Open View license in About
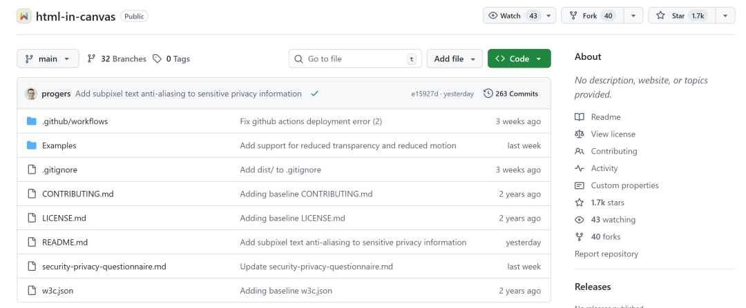Viewport: 746px width, 308px height. click(613, 134)
